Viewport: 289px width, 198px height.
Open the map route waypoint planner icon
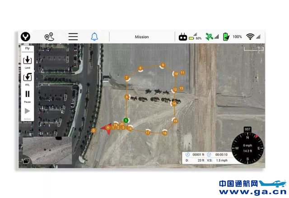click(49, 37)
